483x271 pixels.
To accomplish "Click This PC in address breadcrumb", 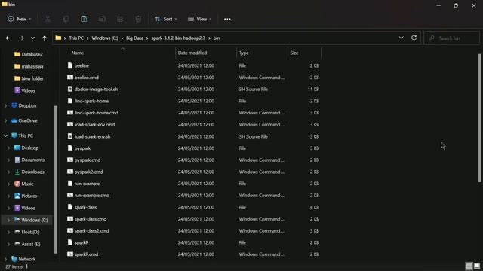I will [x=76, y=38].
